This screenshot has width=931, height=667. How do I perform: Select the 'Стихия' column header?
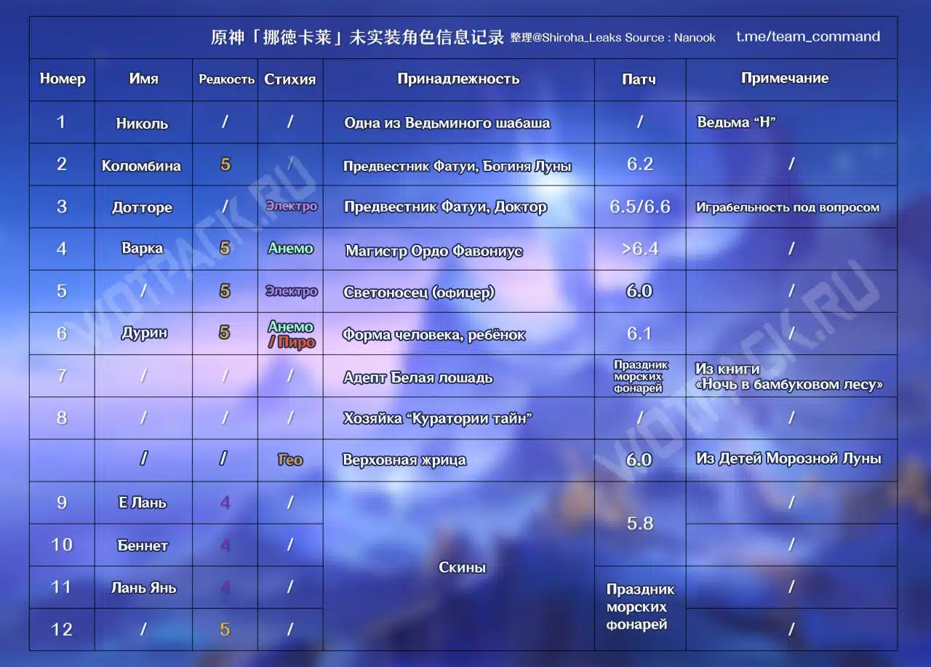(289, 79)
